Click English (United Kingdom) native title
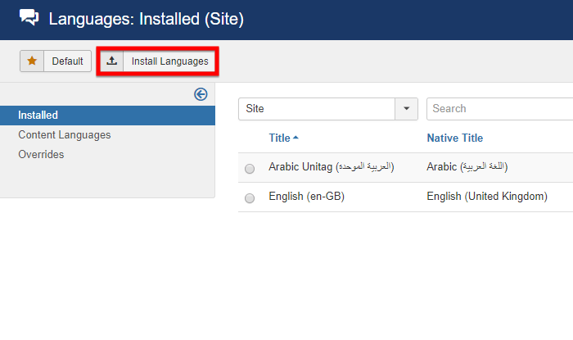The height and width of the screenshot is (340, 573). (x=487, y=197)
